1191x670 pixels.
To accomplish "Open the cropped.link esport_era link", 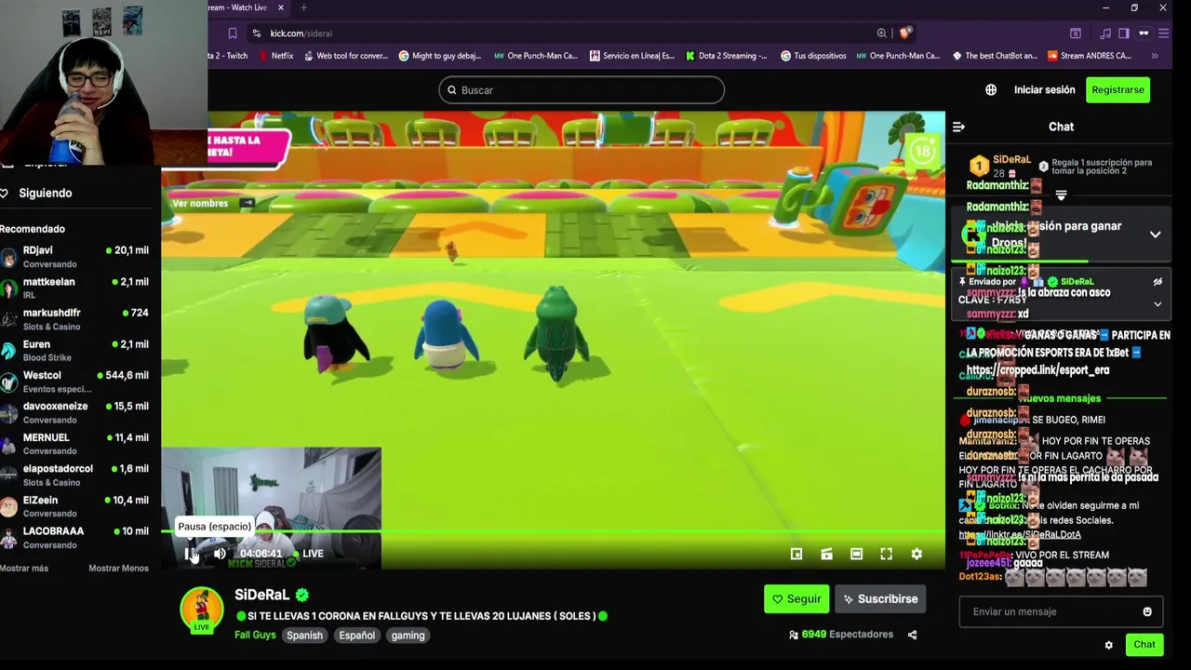I will tap(1037, 370).
